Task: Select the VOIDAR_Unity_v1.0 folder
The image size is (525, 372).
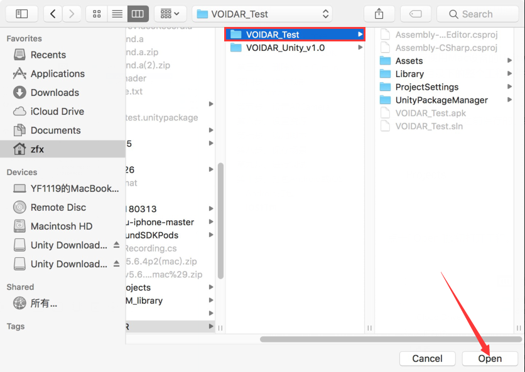Action: 285,48
